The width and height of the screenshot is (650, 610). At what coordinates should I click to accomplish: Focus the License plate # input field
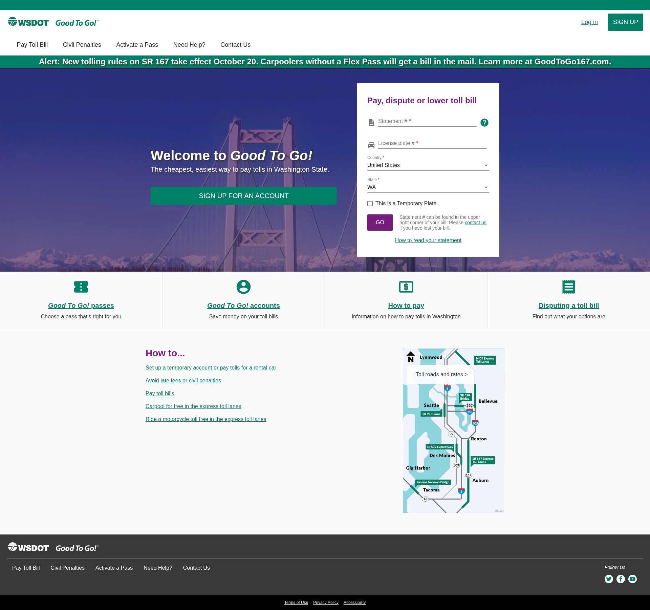coord(432,143)
